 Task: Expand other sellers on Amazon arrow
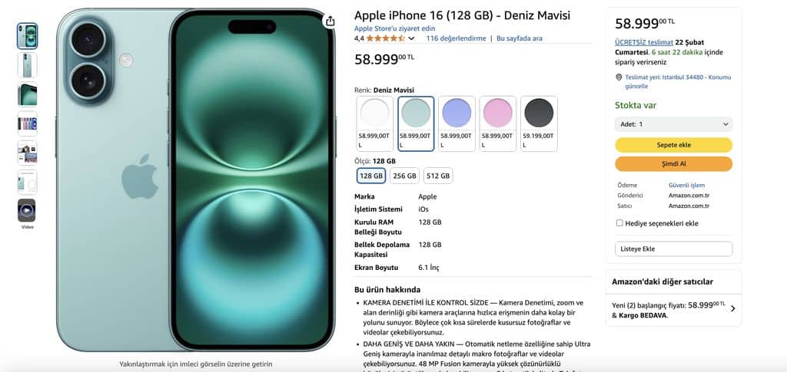pyautogui.click(x=732, y=308)
